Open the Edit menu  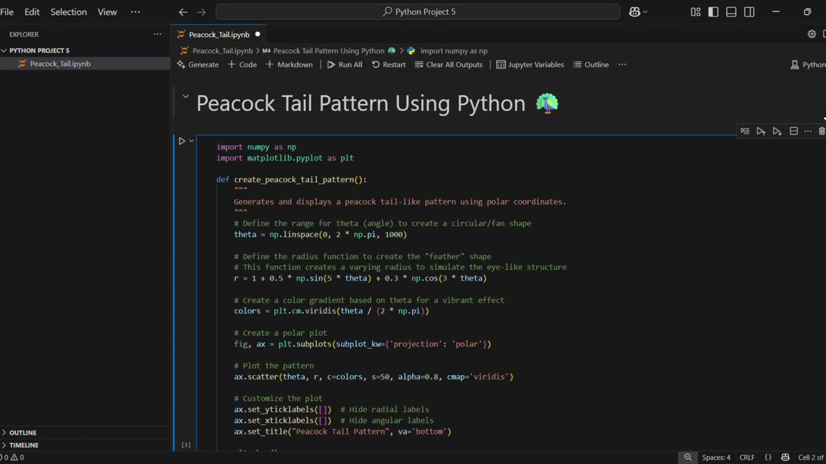(32, 12)
